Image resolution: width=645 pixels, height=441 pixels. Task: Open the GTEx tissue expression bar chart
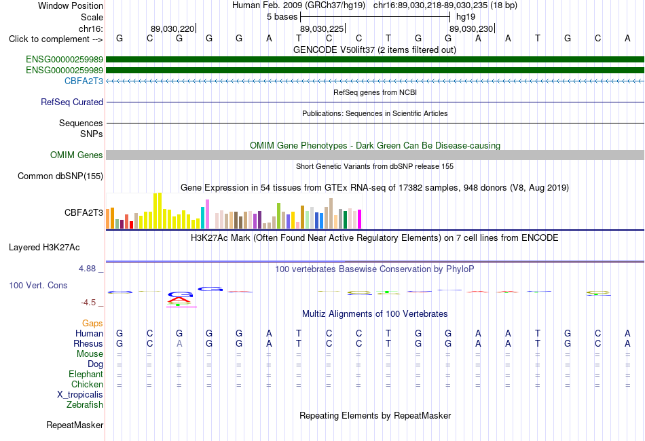pos(234,211)
